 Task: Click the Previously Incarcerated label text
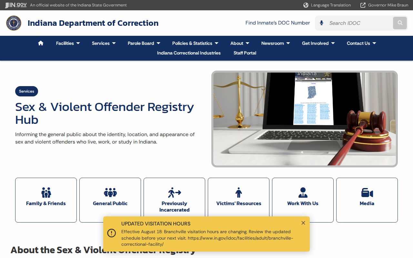click(x=175, y=207)
